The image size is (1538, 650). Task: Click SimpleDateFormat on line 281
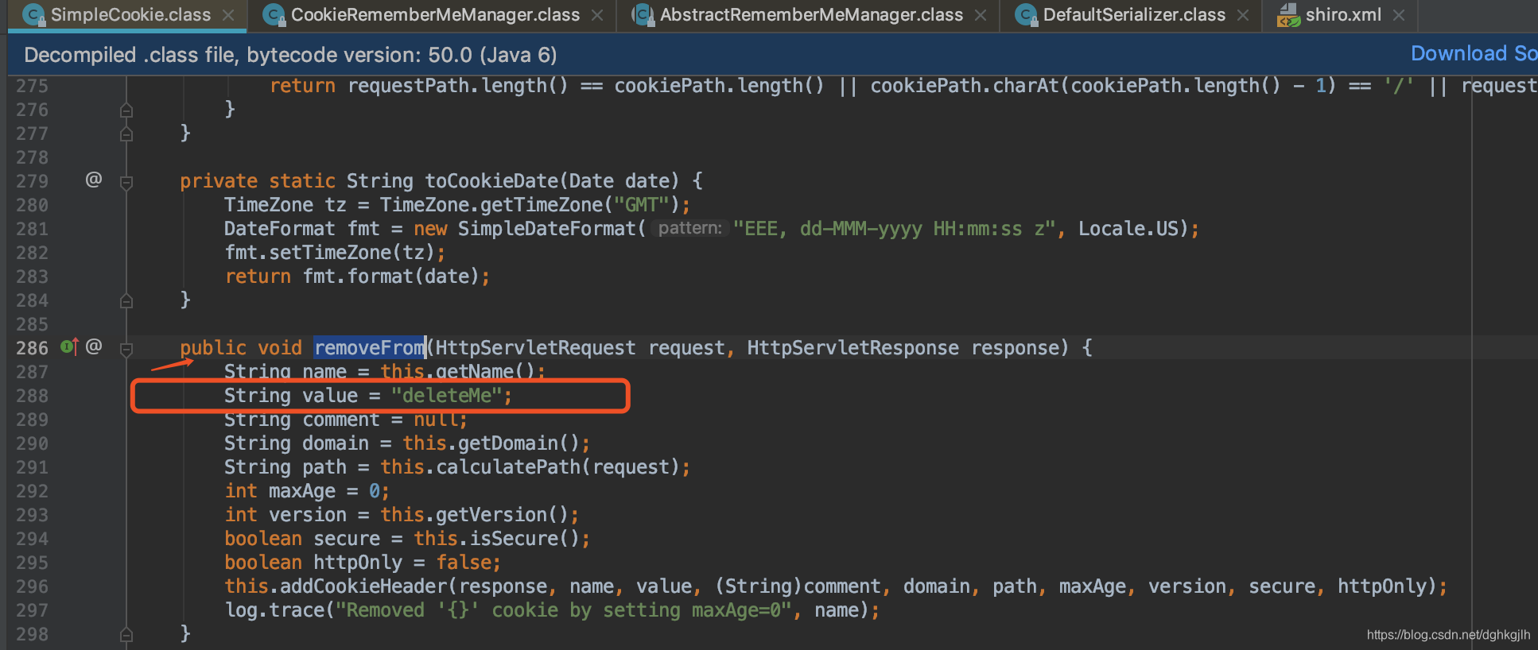tap(547, 229)
